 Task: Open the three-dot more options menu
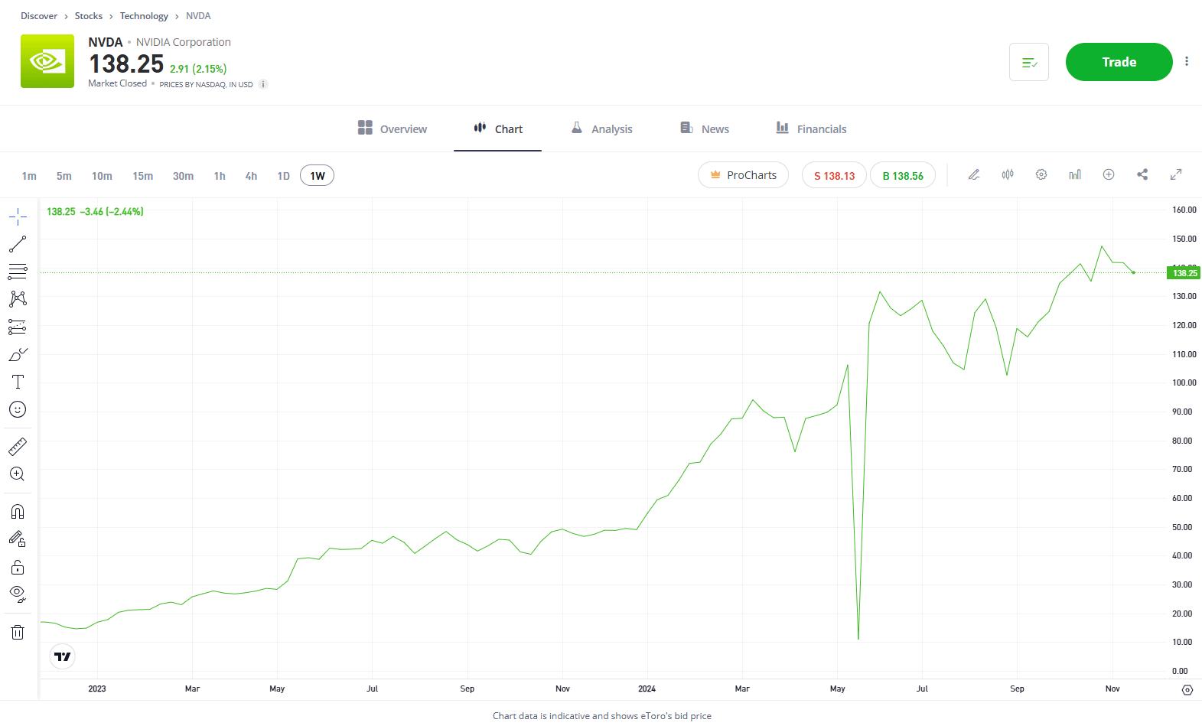tap(1187, 61)
